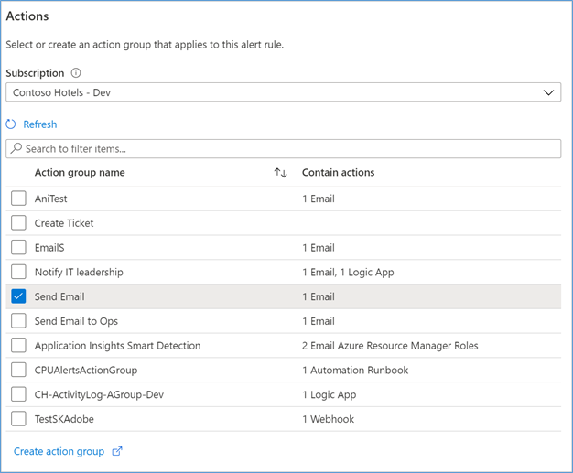Open the Create action group link
The width and height of the screenshot is (573, 473).
point(59,451)
